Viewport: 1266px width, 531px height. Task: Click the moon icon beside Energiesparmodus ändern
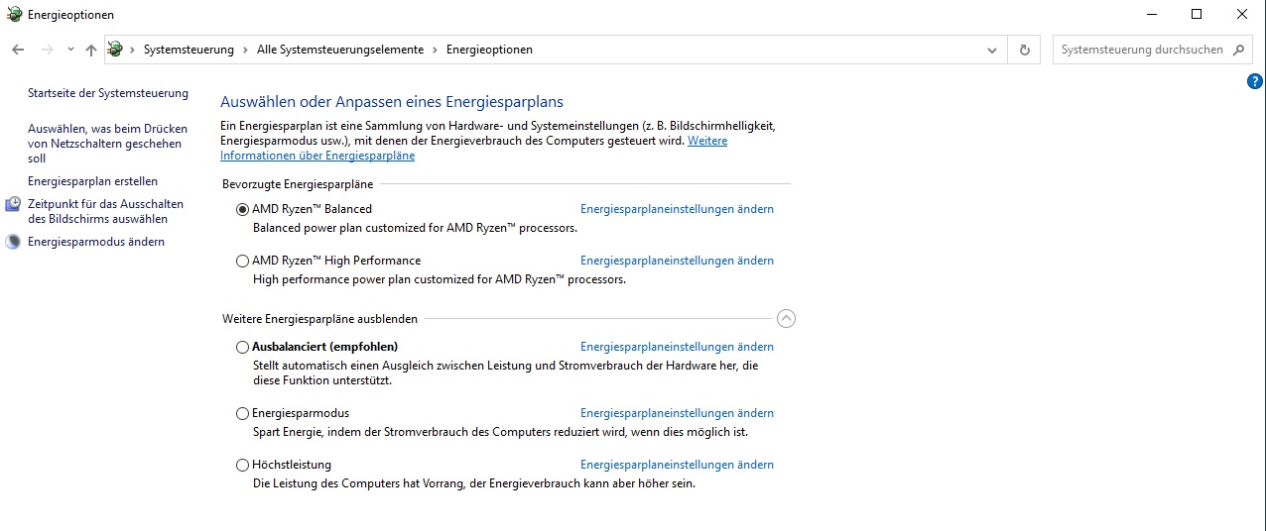(x=13, y=242)
